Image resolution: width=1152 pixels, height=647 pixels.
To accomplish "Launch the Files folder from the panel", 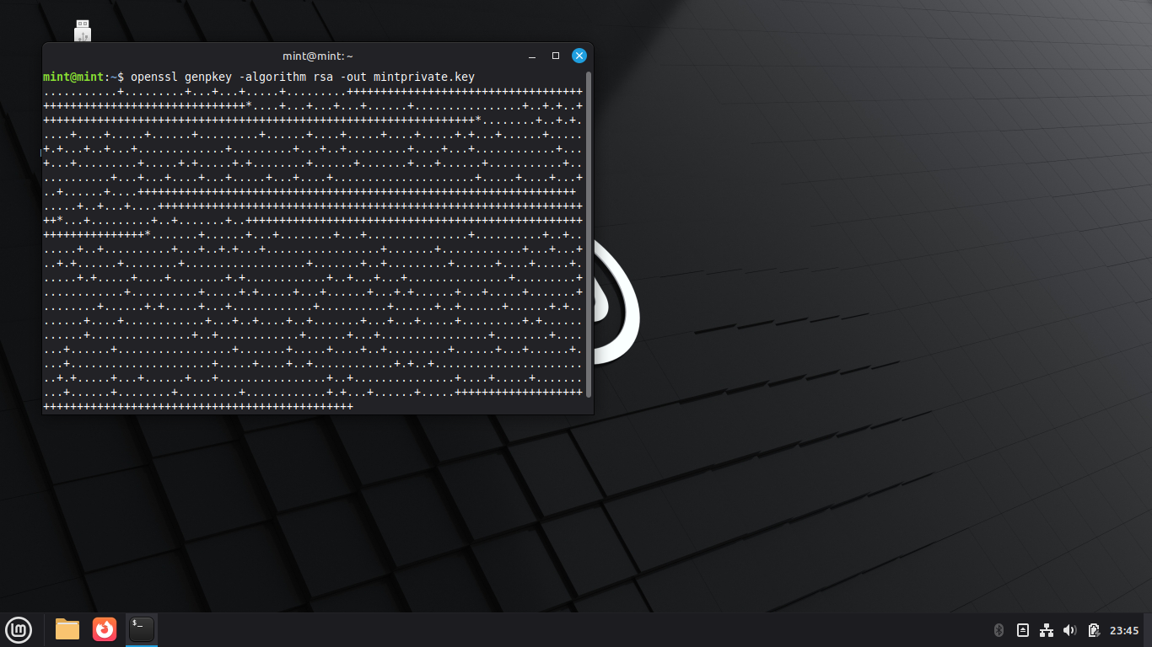I will 67,629.
